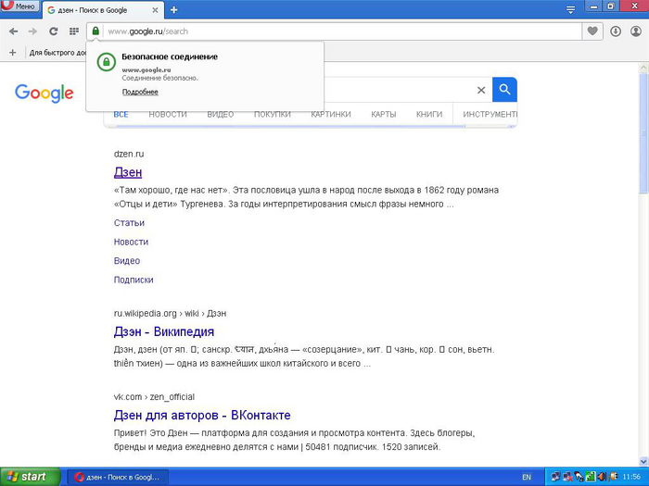Click the first system tray icon
Viewport: 649px width, 486px height.
tap(555, 478)
